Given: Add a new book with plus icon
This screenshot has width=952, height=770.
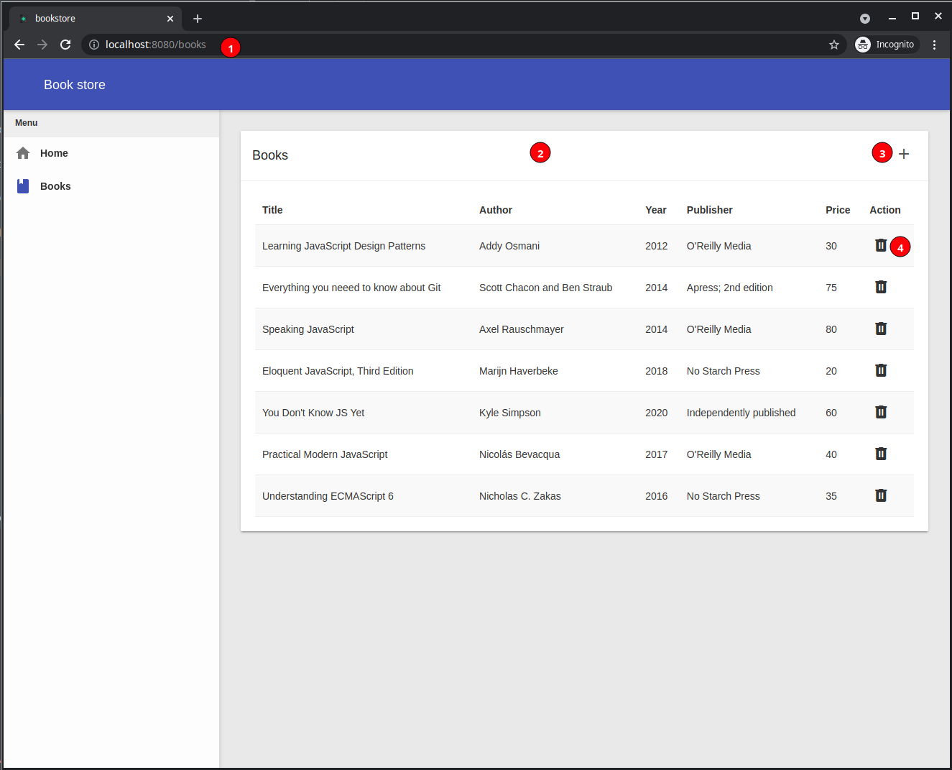Looking at the screenshot, I should tap(904, 154).
